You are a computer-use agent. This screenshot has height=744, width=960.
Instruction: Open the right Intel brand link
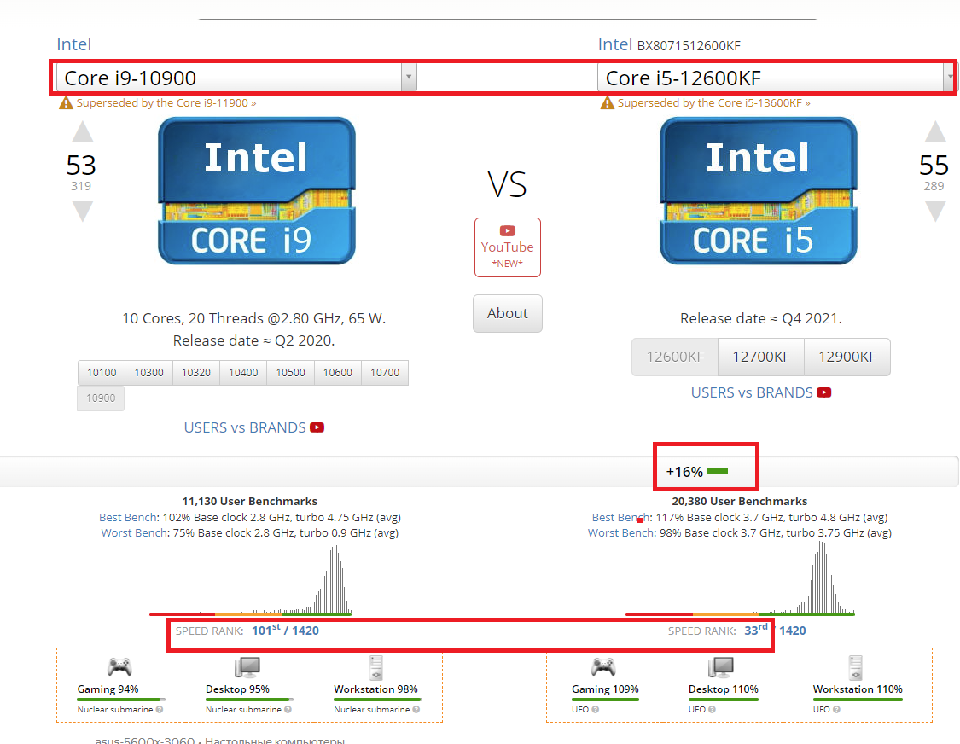click(614, 44)
